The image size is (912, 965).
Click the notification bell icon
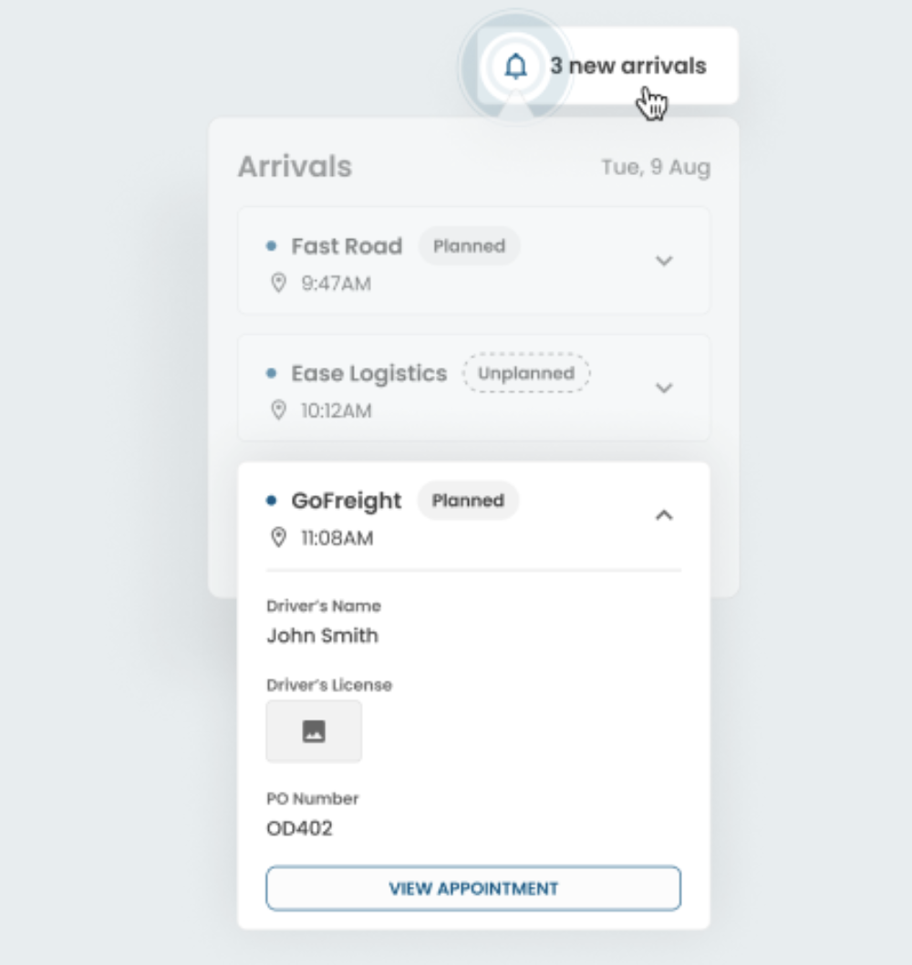[x=516, y=67]
